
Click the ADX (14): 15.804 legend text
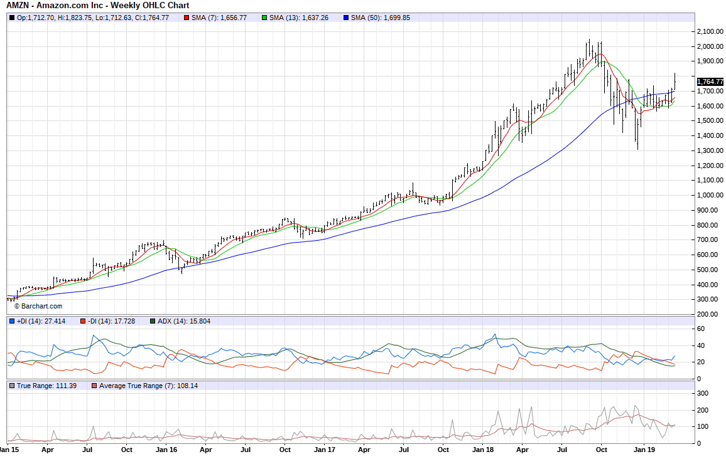point(184,321)
